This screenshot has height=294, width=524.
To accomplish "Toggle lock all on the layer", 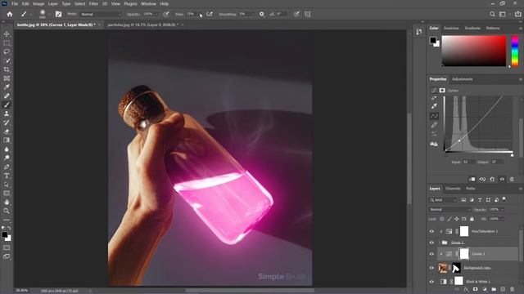I will 472,219.
